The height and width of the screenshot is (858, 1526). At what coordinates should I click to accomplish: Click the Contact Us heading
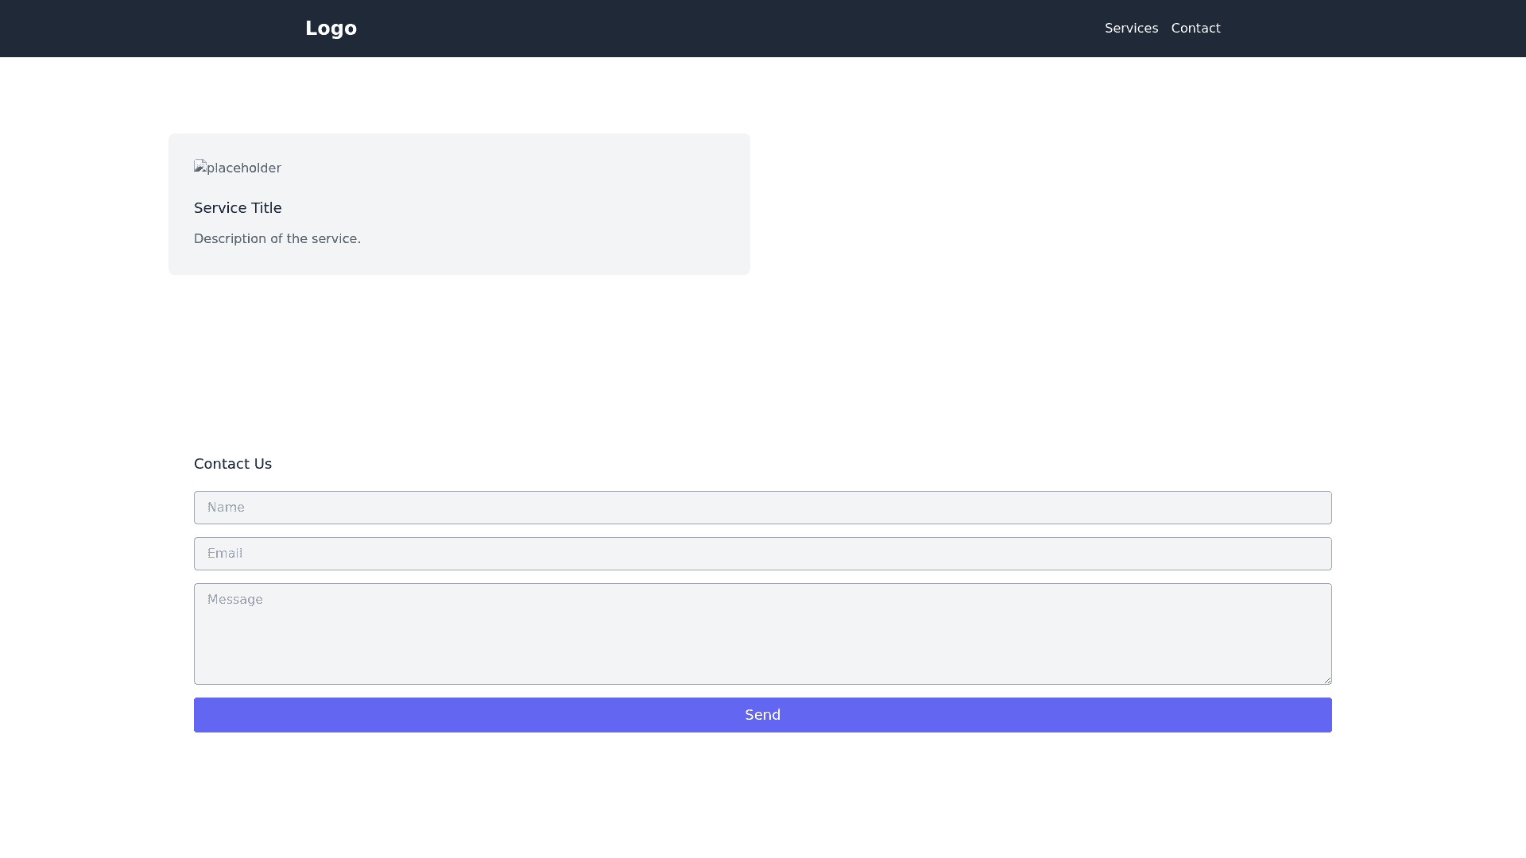click(x=233, y=464)
